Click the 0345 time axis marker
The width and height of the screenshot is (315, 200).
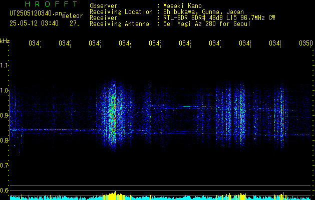click(x=155, y=43)
